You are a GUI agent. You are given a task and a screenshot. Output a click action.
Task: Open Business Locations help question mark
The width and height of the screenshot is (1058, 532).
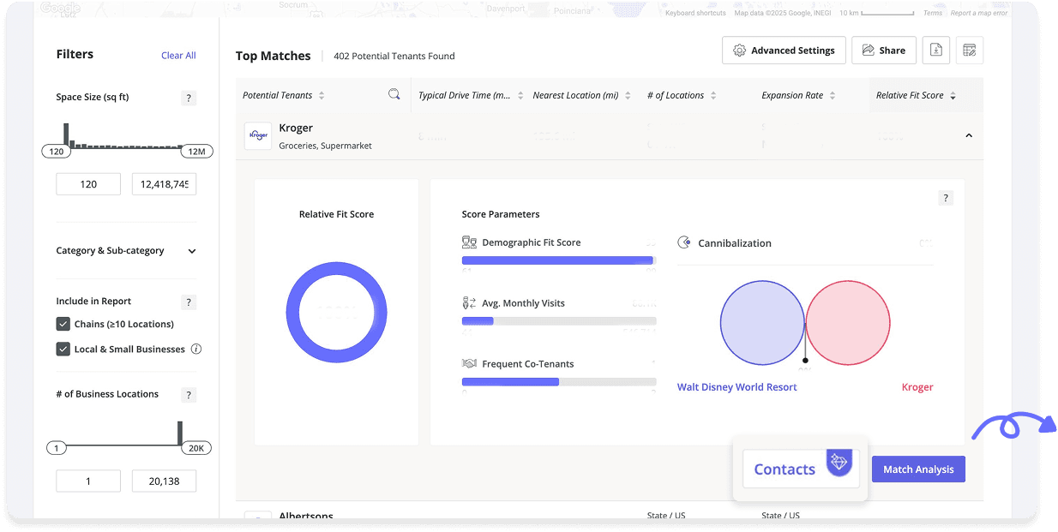coord(189,395)
